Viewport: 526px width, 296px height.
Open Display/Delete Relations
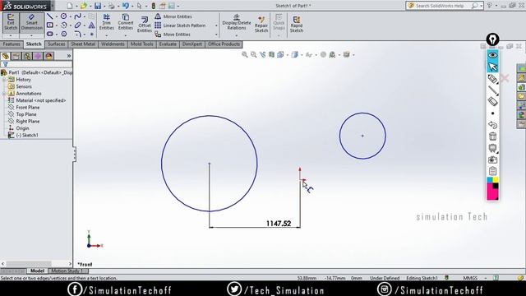tap(237, 22)
